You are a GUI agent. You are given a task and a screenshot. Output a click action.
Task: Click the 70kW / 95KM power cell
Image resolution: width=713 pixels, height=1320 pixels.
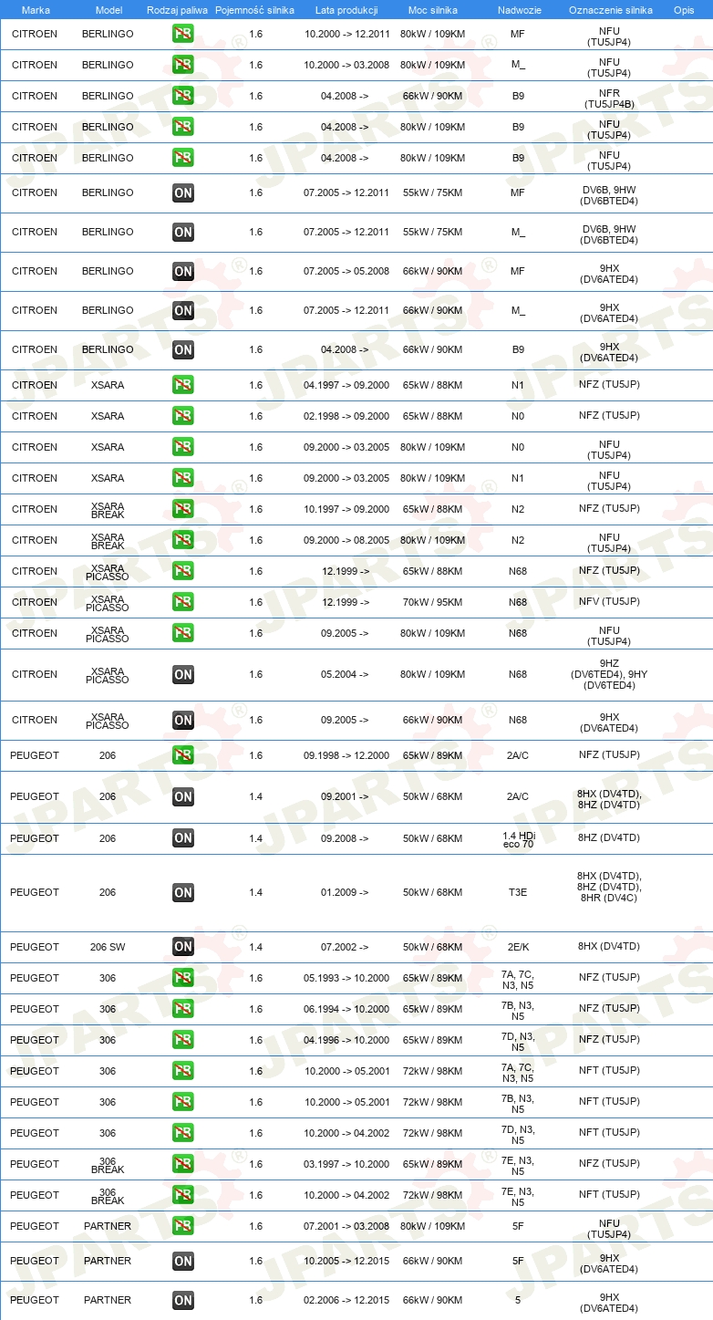point(432,602)
